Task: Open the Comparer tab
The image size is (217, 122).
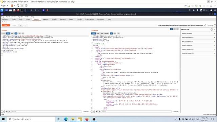Action: 63,19
